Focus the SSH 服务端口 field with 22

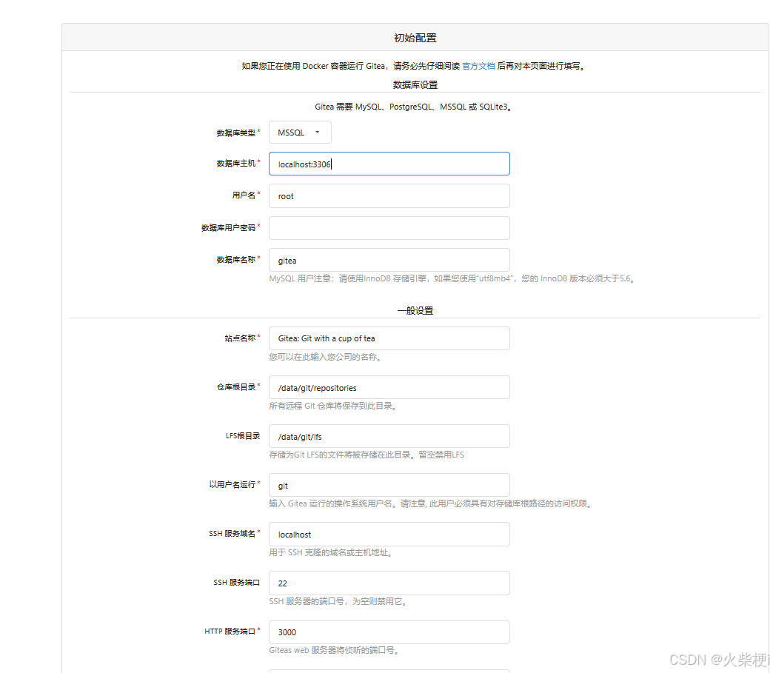[389, 583]
